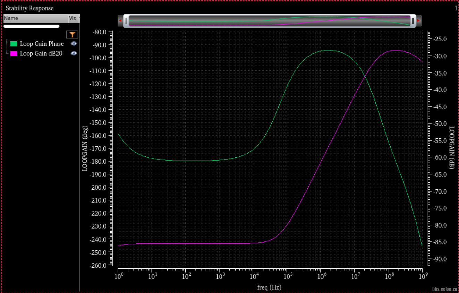
Task: Sort by the Name column header
Action: [x=35, y=18]
